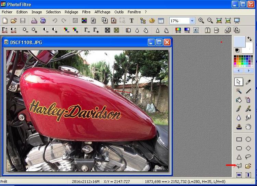This screenshot has width=257, height=186.
Task: Click the Gradient filter icon
Action: [x=187, y=30]
